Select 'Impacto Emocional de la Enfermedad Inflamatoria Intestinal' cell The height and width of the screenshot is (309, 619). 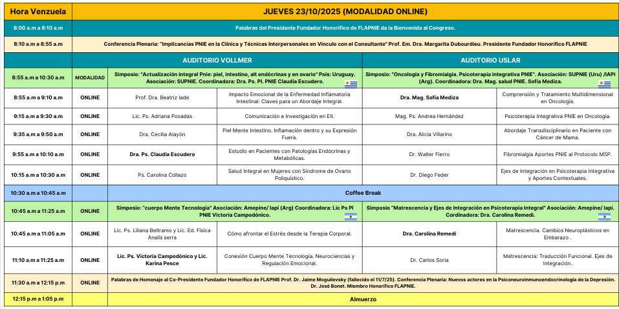coord(289,97)
